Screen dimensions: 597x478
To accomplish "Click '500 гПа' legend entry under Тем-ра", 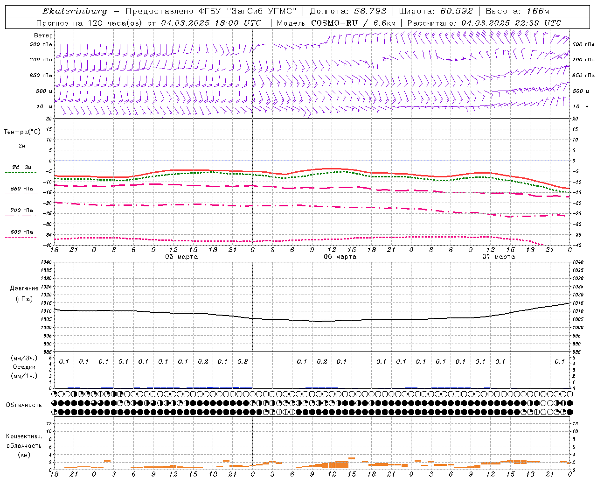I will click(x=22, y=232).
